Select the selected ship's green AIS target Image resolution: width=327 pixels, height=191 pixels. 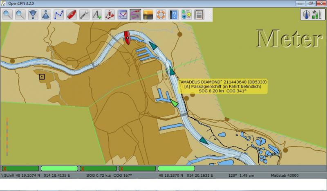(174, 103)
